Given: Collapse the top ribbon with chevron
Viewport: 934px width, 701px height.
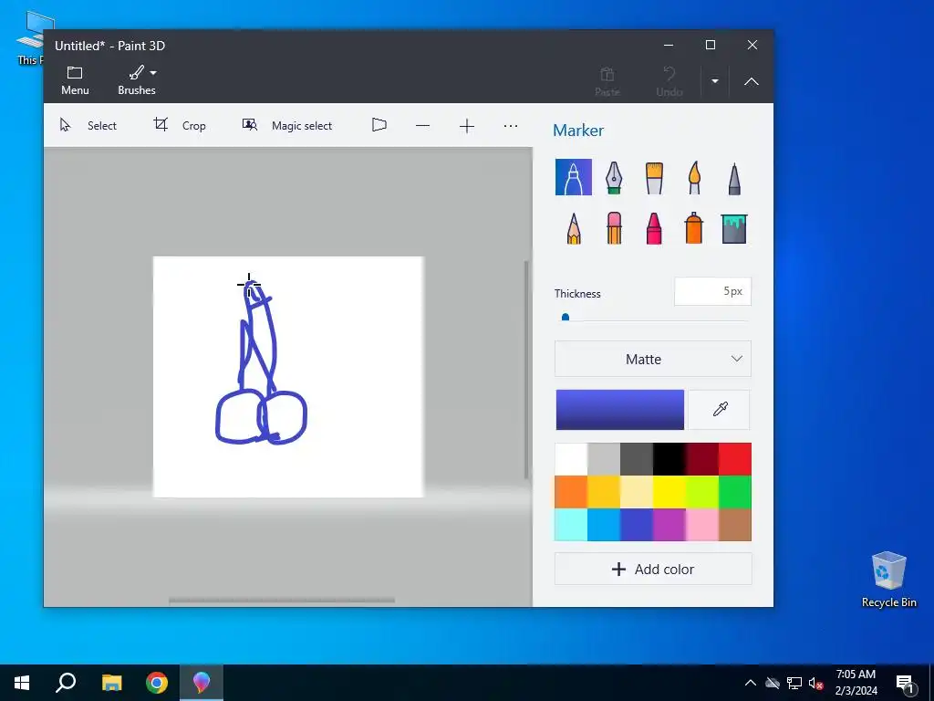Looking at the screenshot, I should click(752, 81).
